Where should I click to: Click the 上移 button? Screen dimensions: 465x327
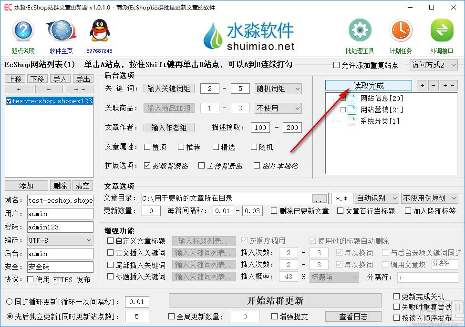tap(15, 79)
